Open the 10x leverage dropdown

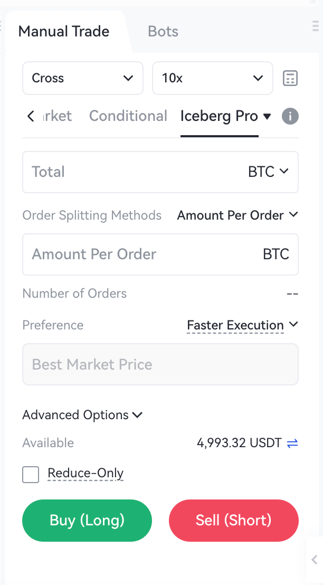[212, 78]
